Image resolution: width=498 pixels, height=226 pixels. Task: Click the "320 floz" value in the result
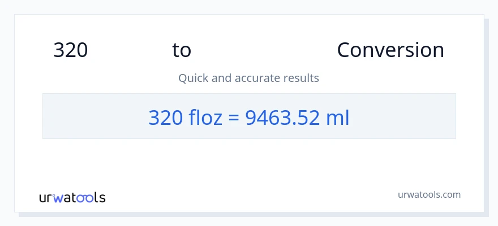[184, 117]
